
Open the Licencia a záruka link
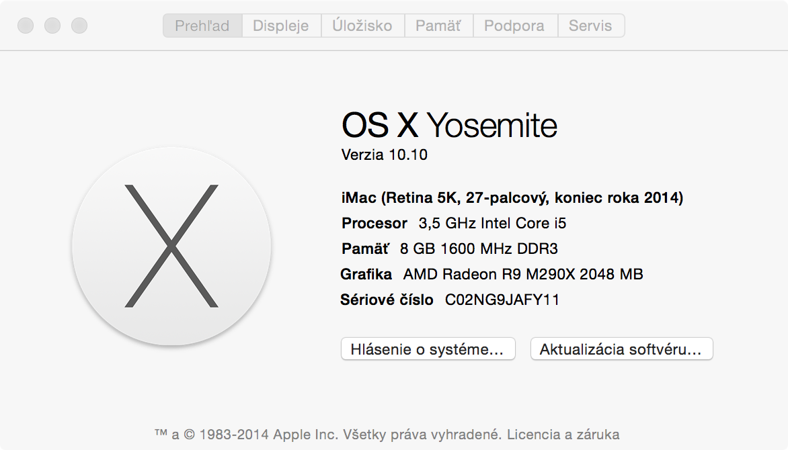tap(563, 434)
